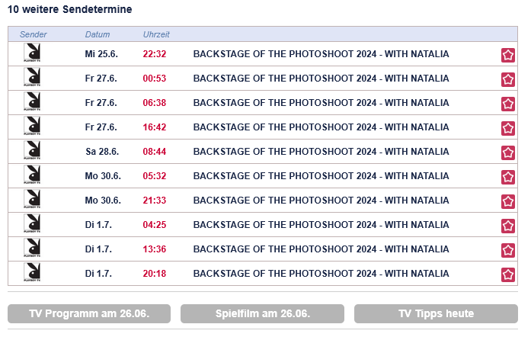Star the Di 1.7. 04:25 broadcast

[508, 226]
